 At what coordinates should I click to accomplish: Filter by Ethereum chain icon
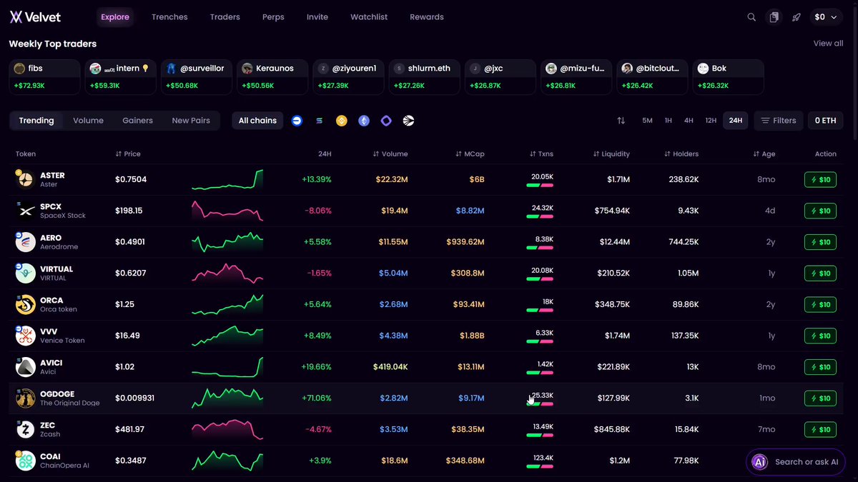pos(364,121)
